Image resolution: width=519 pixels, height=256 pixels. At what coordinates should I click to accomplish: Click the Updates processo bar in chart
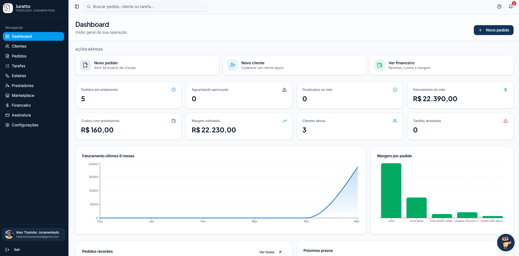467,215
